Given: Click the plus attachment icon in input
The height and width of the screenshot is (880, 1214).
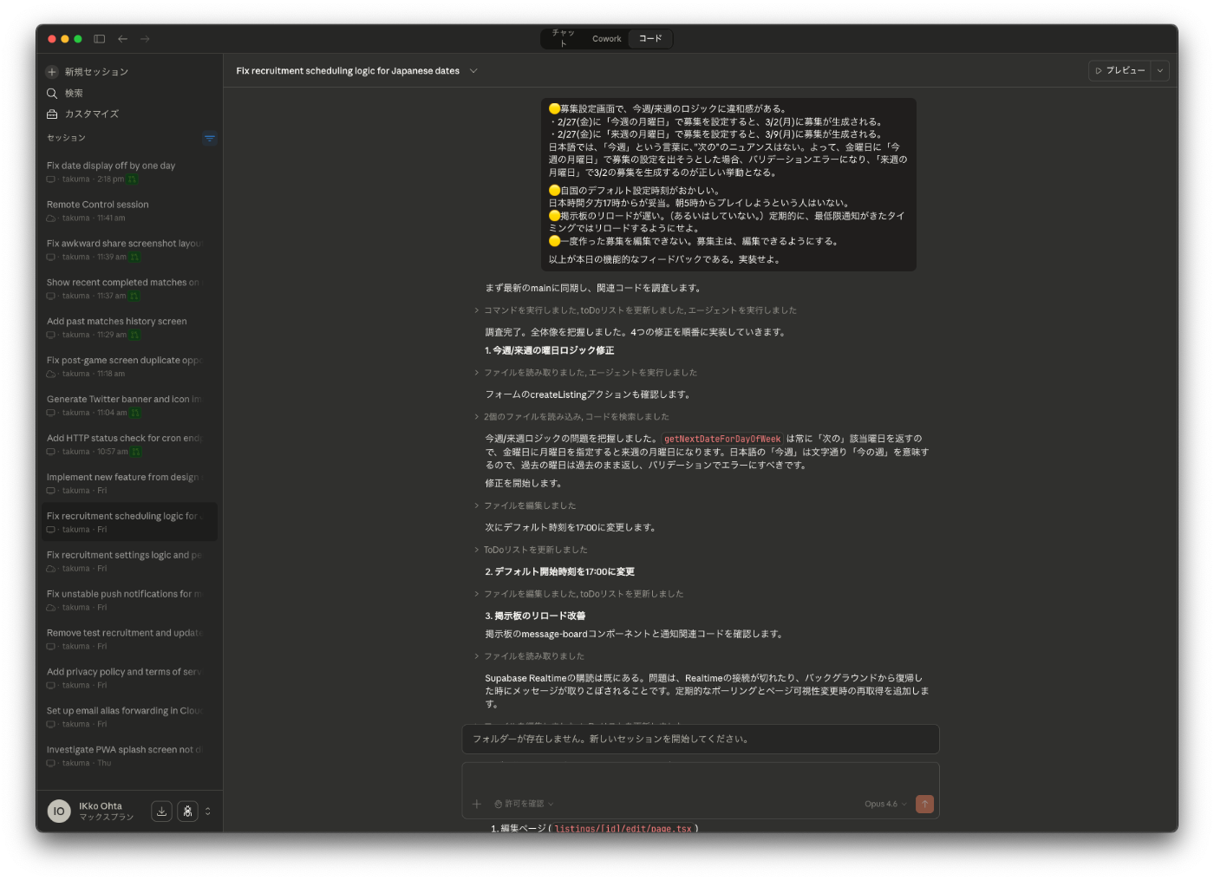Looking at the screenshot, I should [476, 804].
